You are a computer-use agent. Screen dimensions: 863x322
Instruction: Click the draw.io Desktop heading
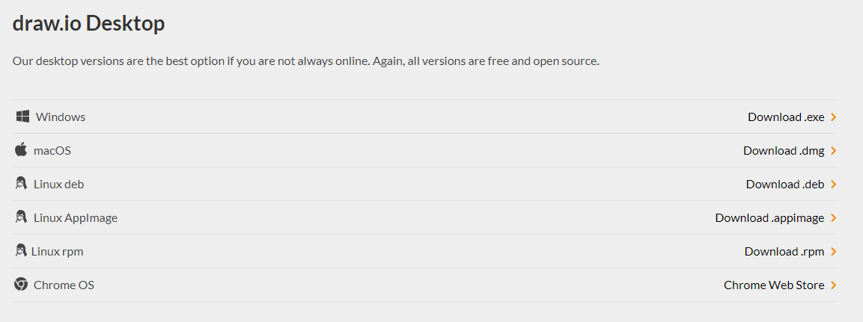coord(88,23)
